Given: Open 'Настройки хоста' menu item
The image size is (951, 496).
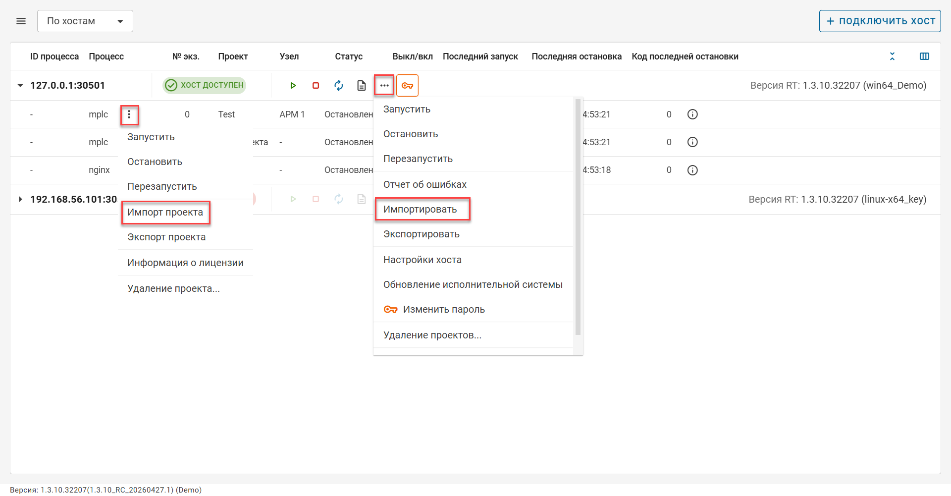Looking at the screenshot, I should pos(473,260).
